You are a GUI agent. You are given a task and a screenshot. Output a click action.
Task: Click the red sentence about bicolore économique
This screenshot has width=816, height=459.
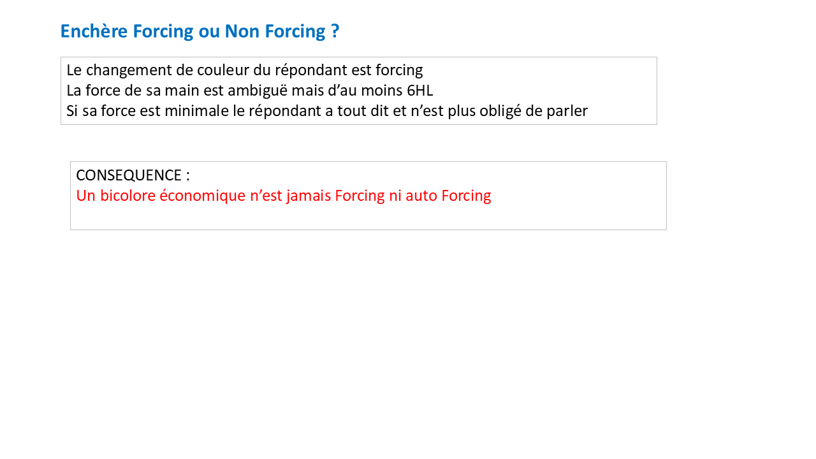(283, 196)
